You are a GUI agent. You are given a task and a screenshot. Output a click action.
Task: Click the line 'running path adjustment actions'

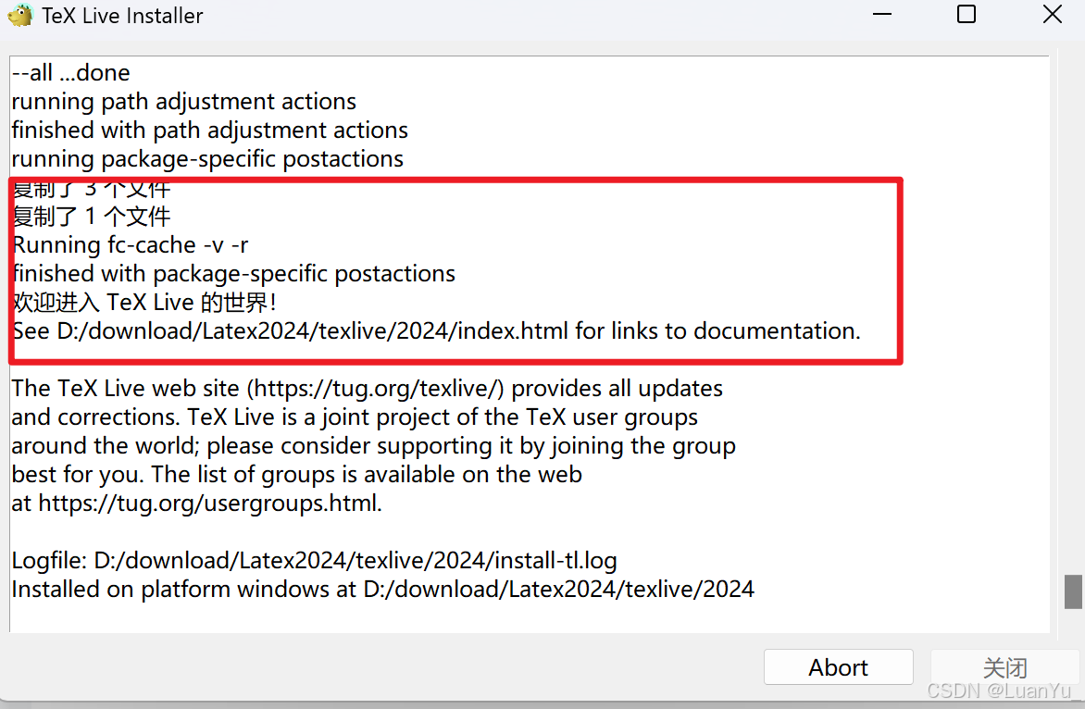(184, 102)
